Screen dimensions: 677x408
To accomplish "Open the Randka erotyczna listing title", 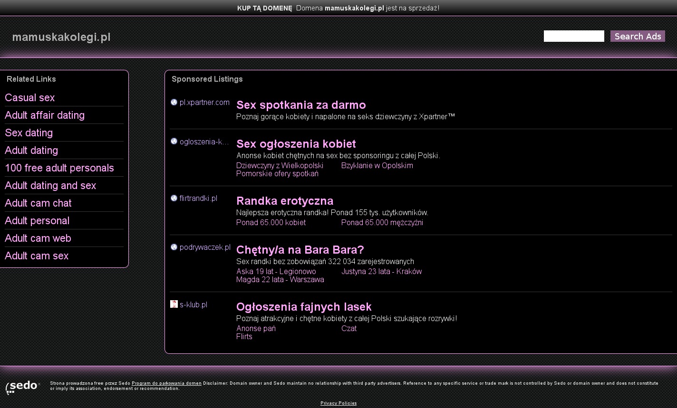I will click(285, 201).
